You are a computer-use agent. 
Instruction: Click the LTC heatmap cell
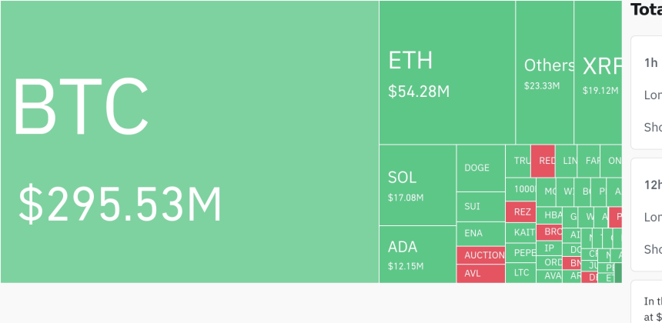(520, 272)
